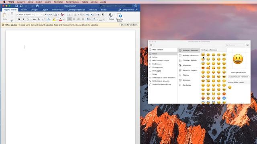Center-align the paragraph text
Screen dimensions: 257x144
[74, 19]
